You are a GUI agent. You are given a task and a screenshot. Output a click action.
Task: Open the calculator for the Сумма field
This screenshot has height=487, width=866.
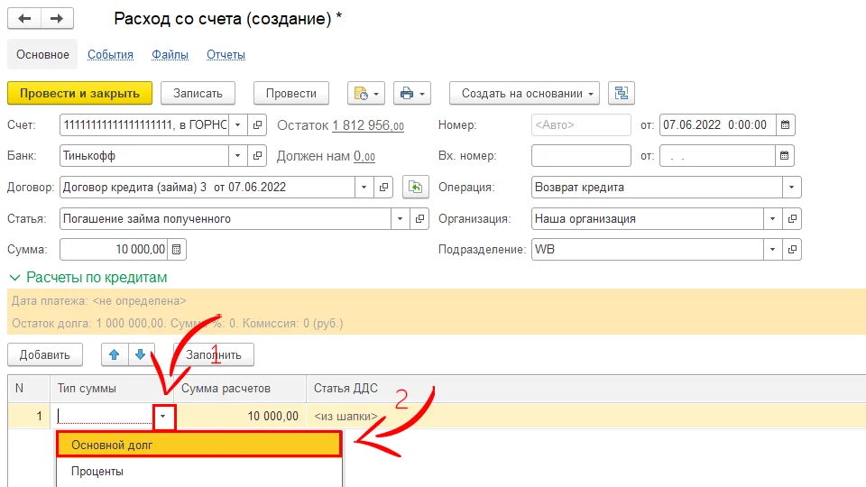coord(177,250)
